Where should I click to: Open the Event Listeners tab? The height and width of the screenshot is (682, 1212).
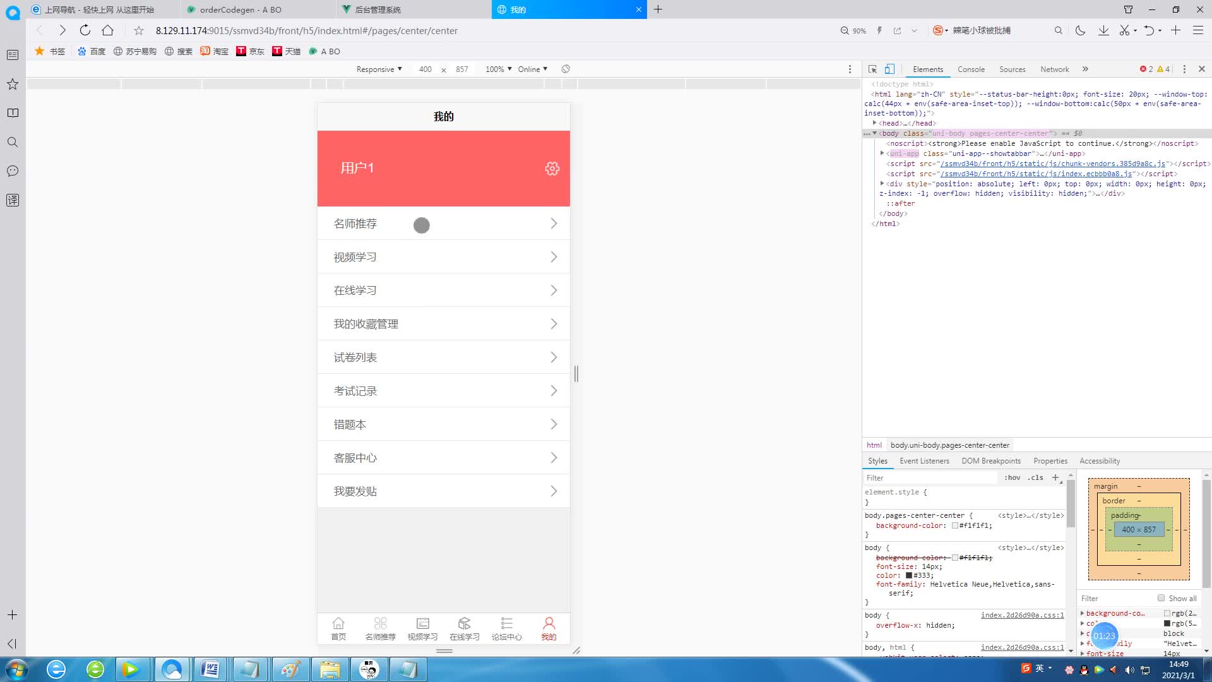click(924, 461)
